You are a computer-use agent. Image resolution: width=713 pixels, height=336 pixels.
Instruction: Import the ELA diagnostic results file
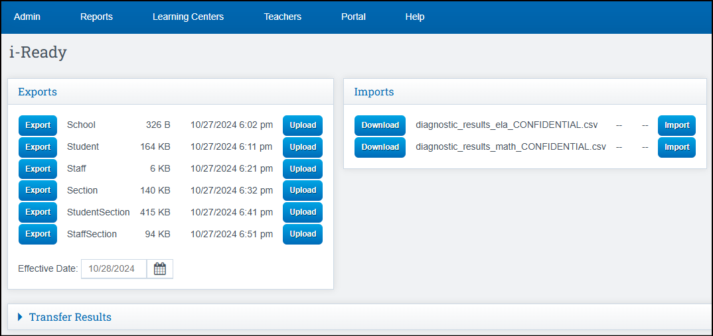click(x=676, y=125)
